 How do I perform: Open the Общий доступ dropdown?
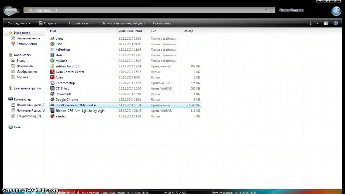pyautogui.click(x=81, y=23)
